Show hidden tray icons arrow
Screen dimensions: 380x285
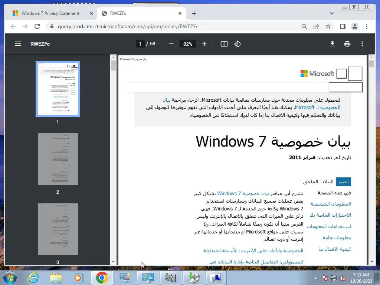tap(315, 278)
